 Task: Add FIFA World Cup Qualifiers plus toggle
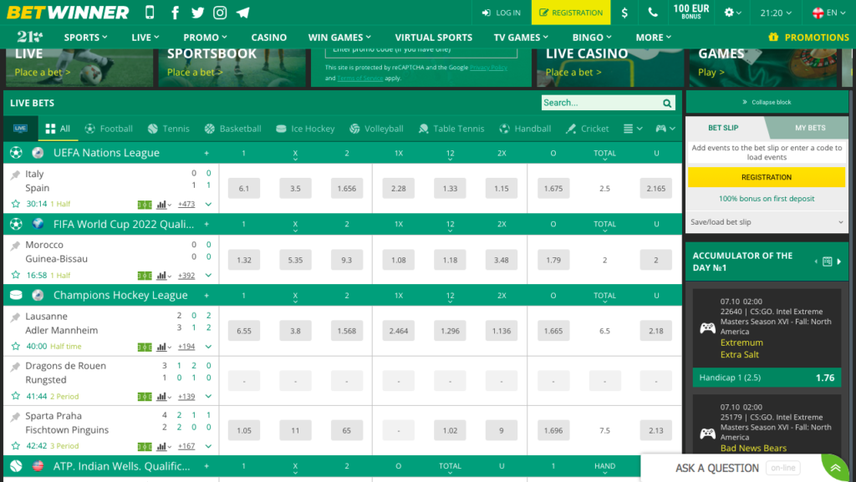click(206, 224)
